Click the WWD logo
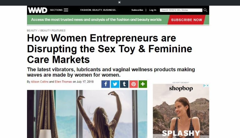The width and height of the screenshot is (240, 138). coord(38,10)
